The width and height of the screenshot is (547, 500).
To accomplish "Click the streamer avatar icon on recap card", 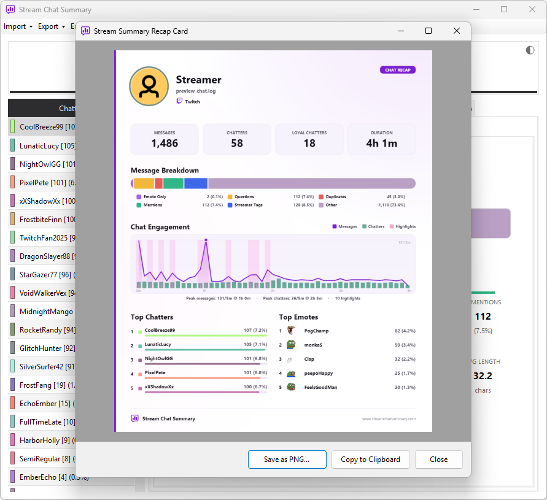I will point(149,86).
